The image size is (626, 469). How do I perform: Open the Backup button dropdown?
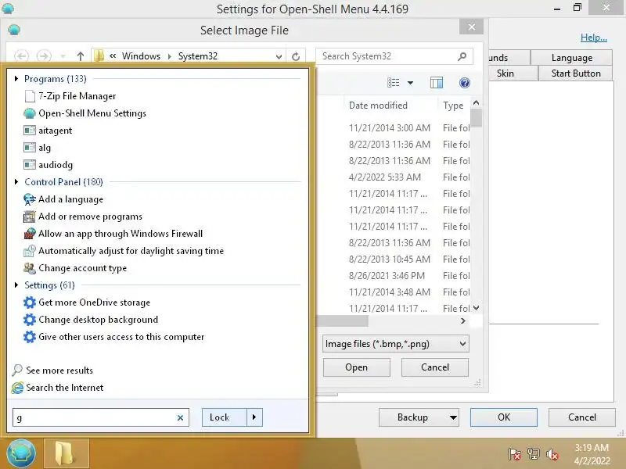tap(453, 417)
